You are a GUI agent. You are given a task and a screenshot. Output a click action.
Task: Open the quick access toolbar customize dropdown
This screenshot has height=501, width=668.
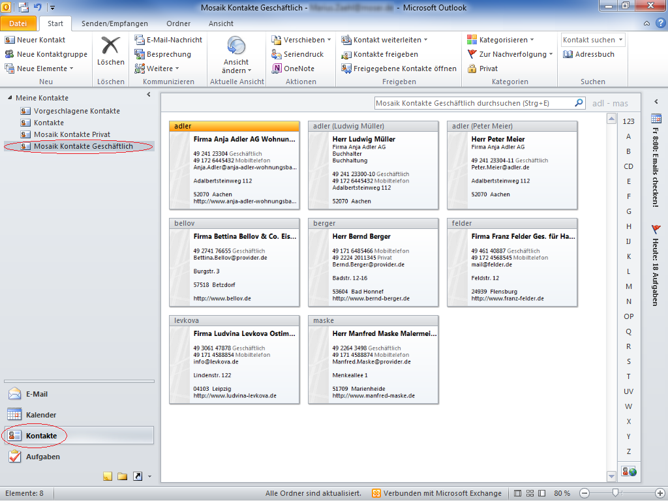pyautogui.click(x=52, y=7)
